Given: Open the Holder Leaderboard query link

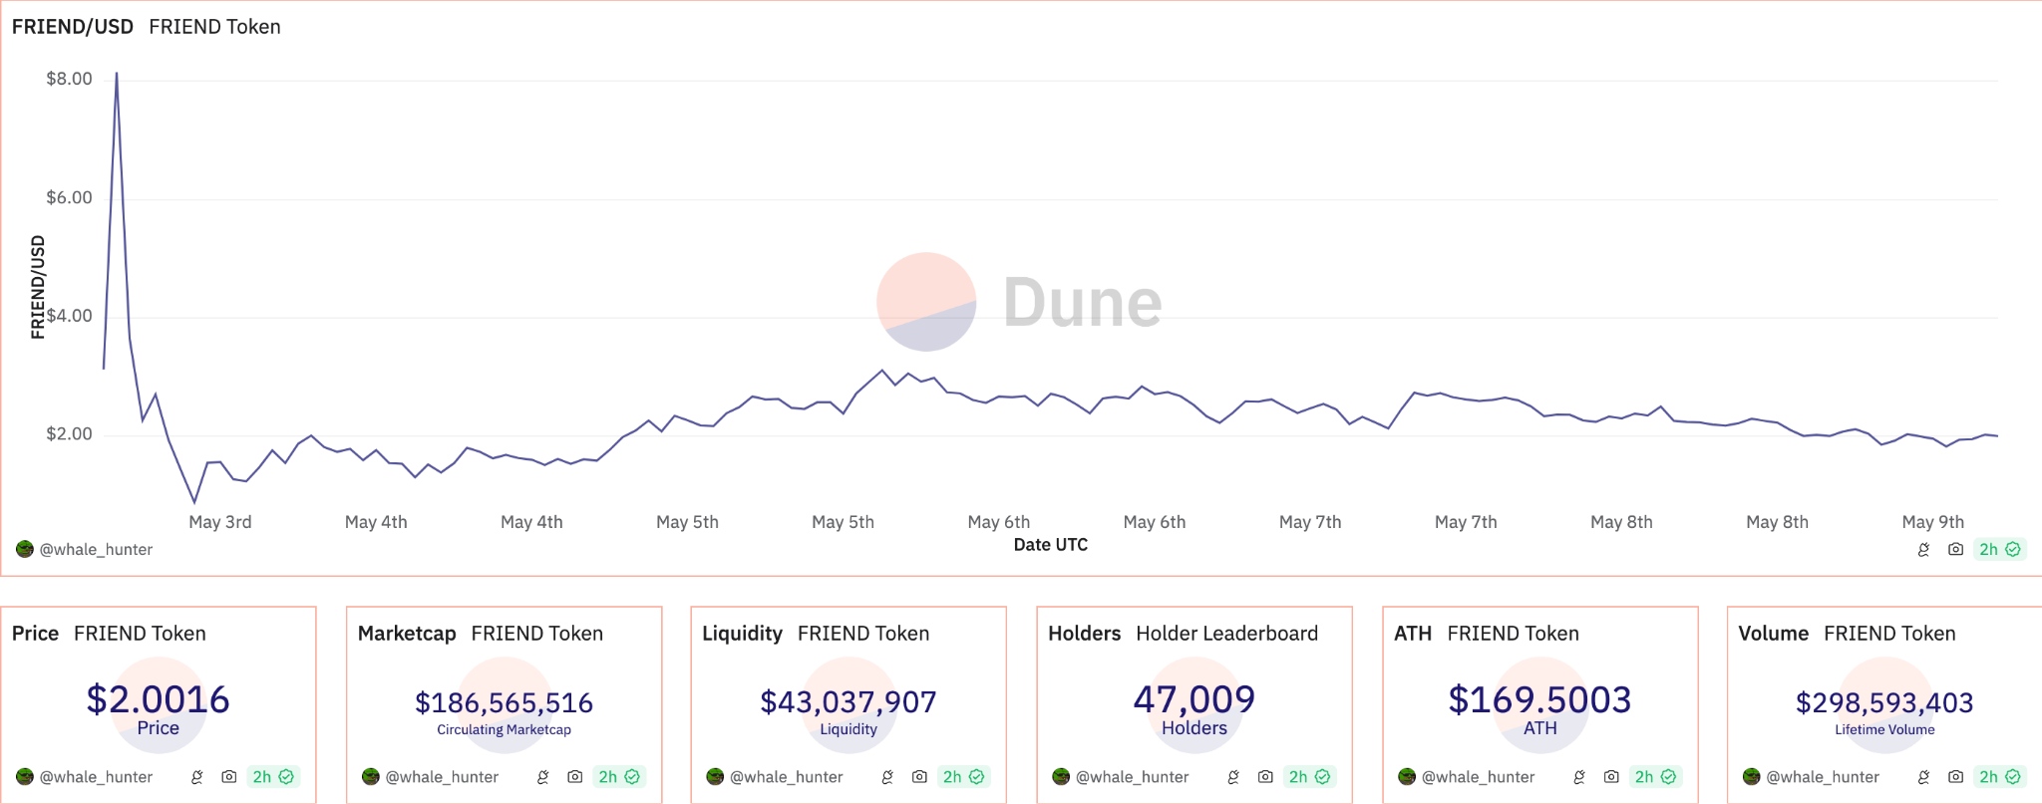Looking at the screenshot, I should coord(1226,634).
